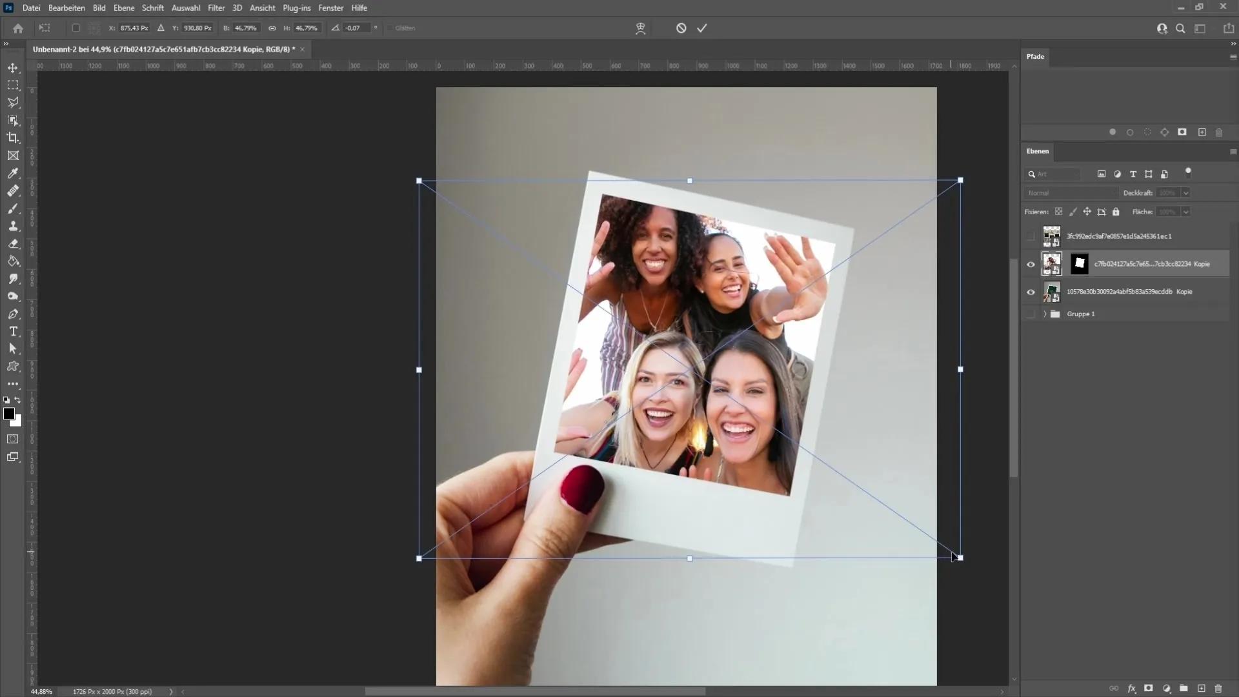1239x697 pixels.
Task: Toggle visibility of layer c7fb024127a5c7e65
Action: [1031, 264]
